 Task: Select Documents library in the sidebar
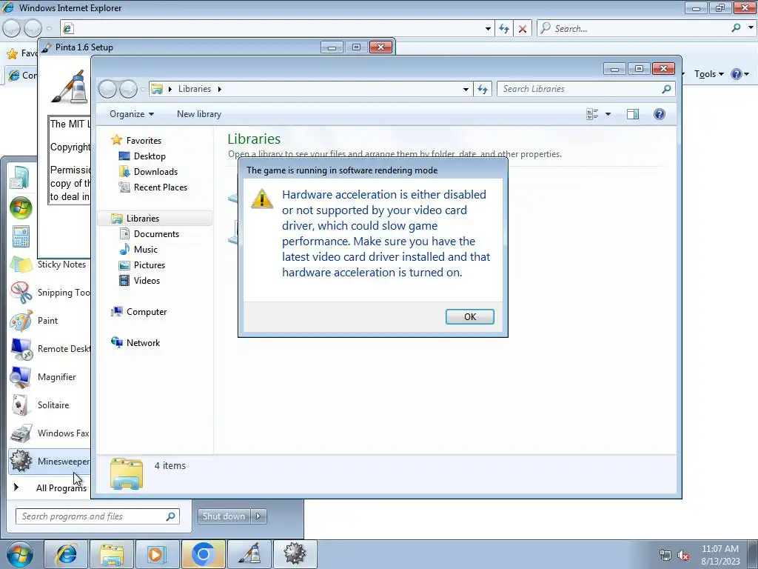[156, 233]
